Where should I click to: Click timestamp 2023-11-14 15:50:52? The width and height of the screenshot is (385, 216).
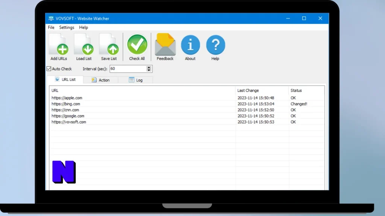[256, 116]
